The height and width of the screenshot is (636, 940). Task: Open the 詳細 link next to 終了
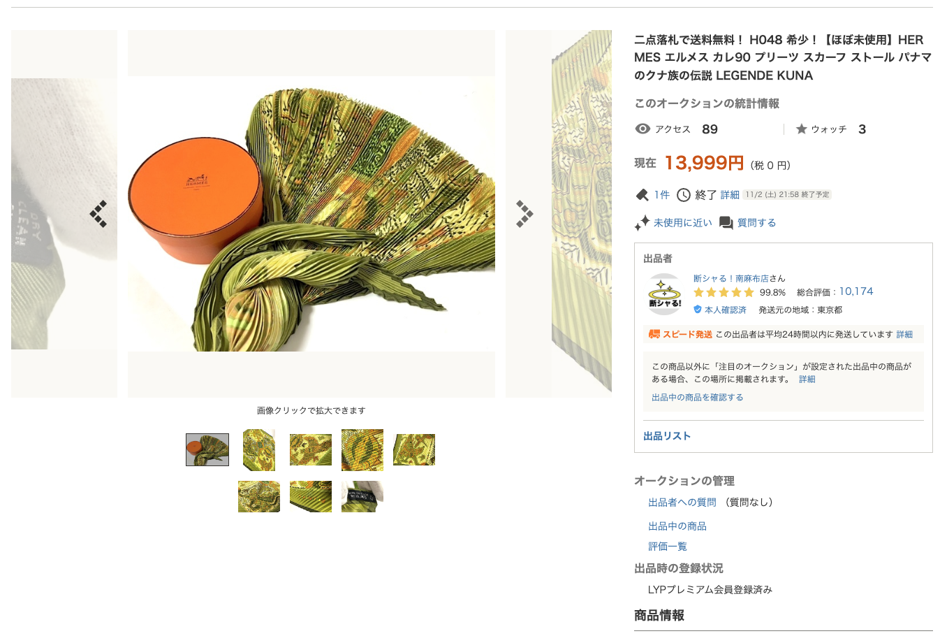tap(730, 195)
